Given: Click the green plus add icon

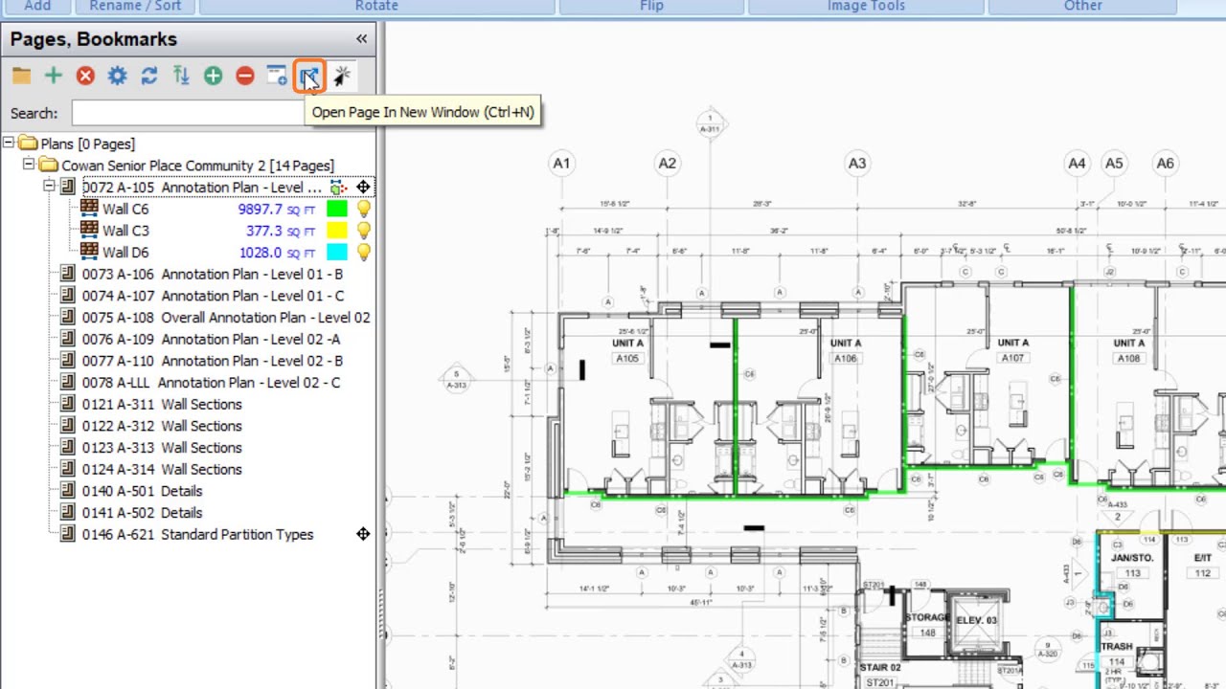Looking at the screenshot, I should click(x=53, y=76).
